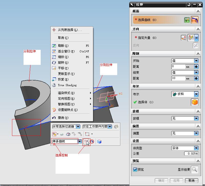Click the reset icon in 拉伸 title bar

point(189,5)
